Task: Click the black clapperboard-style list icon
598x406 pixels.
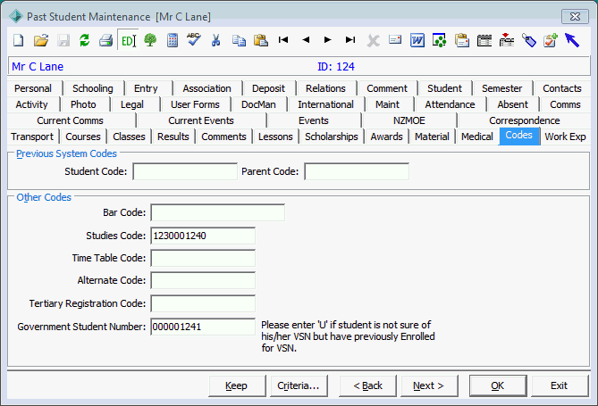Action: pos(484,40)
